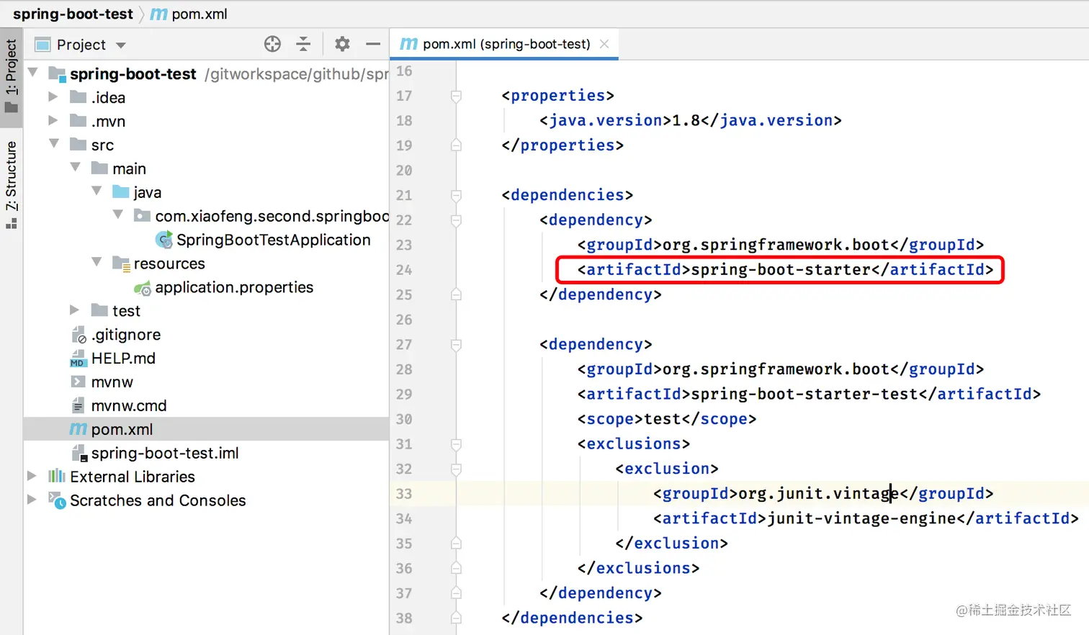Open Project panel settings gear

coord(342,44)
